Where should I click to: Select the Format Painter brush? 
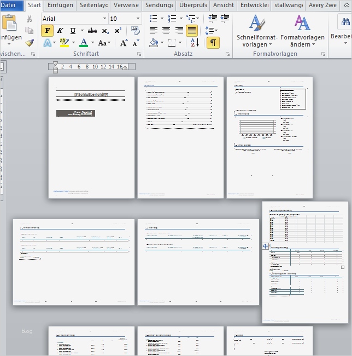coord(30,43)
